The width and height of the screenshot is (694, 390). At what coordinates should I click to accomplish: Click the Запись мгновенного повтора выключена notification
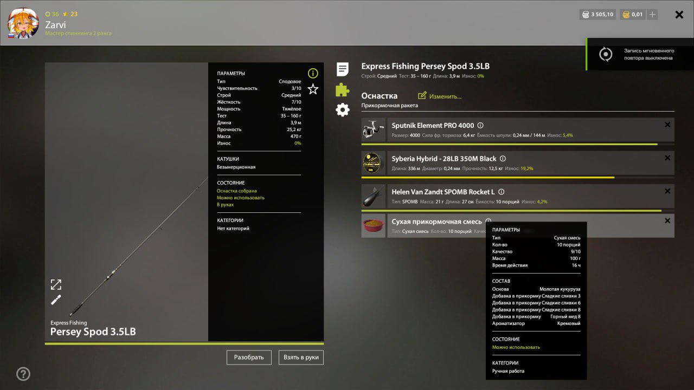point(648,54)
